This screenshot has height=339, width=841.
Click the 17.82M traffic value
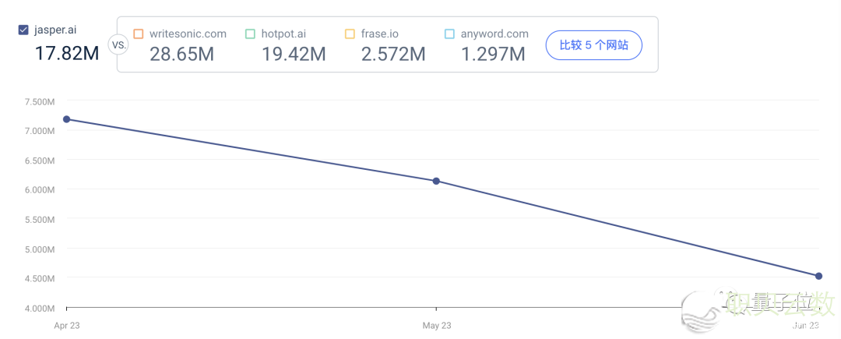[x=67, y=53]
